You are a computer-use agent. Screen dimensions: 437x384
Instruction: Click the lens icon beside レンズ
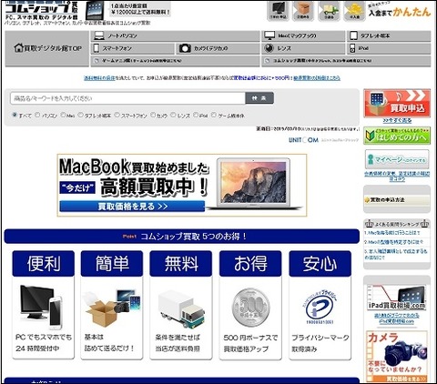pos(269,48)
